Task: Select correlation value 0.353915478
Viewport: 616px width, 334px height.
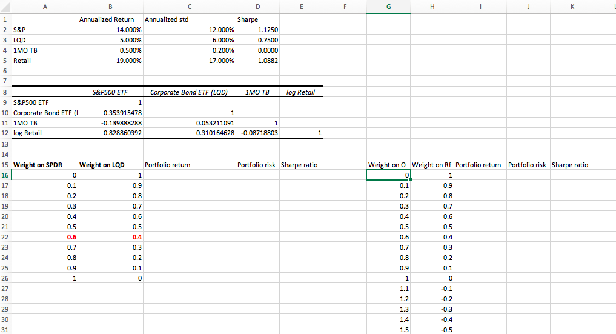Action: (110, 113)
